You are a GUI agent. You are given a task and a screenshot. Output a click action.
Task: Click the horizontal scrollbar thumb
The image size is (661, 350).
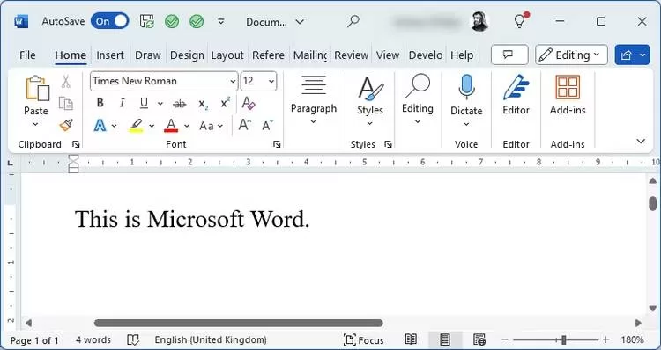pyautogui.click(x=239, y=323)
